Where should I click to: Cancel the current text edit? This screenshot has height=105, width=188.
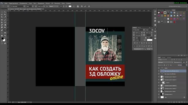[x=82, y=6]
